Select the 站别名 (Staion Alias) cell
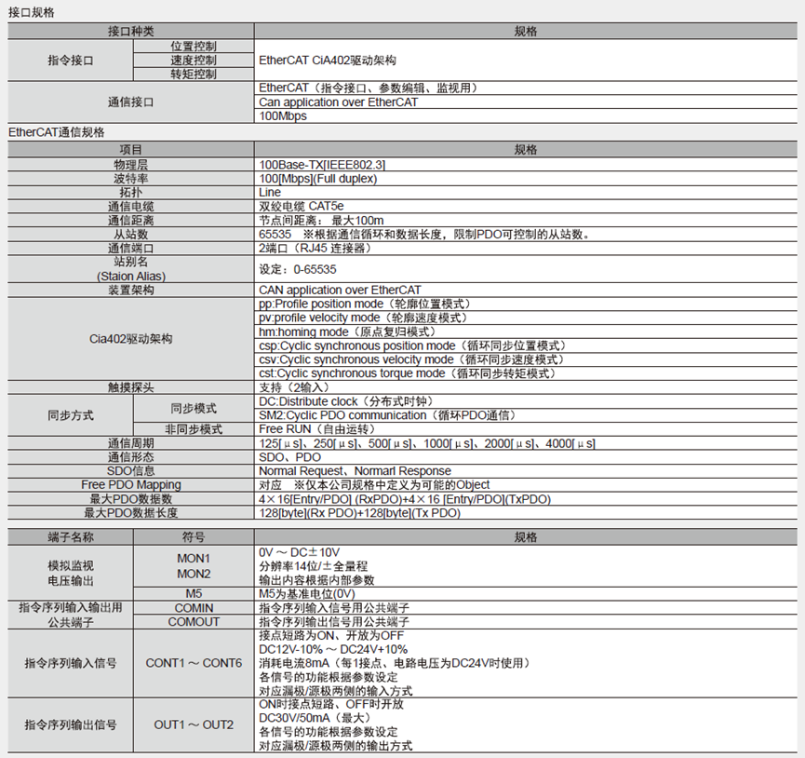Screen dimensions: 805x758 (131, 269)
